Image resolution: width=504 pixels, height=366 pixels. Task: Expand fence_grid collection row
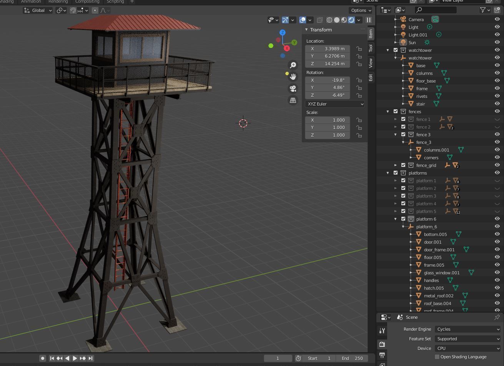point(396,165)
